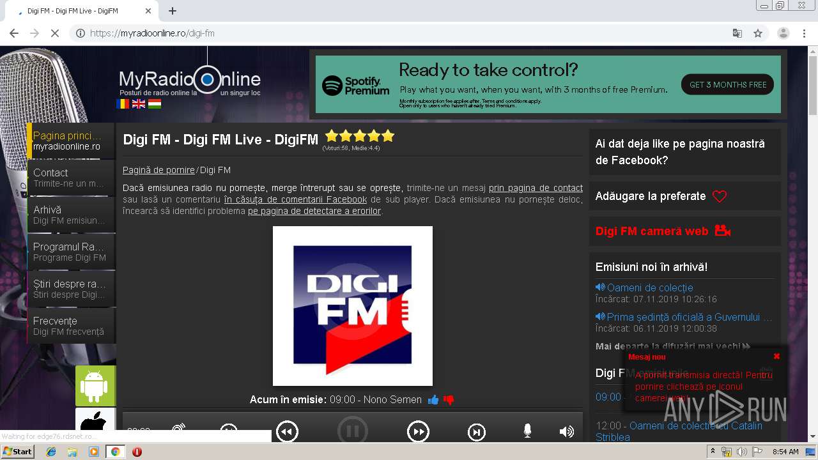
Task: Click the rewind button in the player
Action: (x=288, y=433)
